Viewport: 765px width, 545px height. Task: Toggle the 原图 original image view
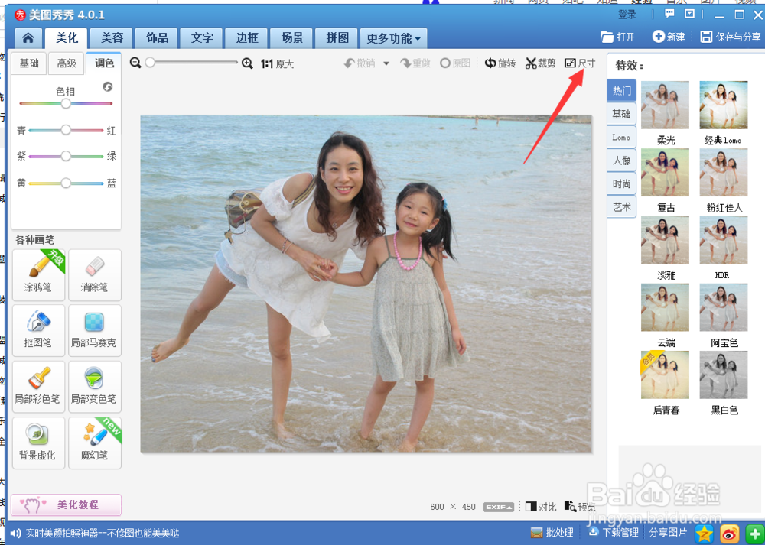click(x=455, y=63)
